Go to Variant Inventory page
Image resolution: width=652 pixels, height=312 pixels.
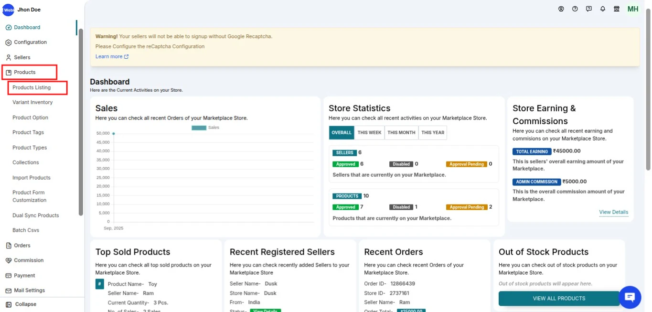32,102
